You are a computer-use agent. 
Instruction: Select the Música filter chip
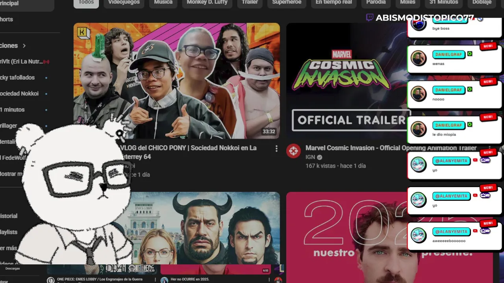(x=163, y=2)
